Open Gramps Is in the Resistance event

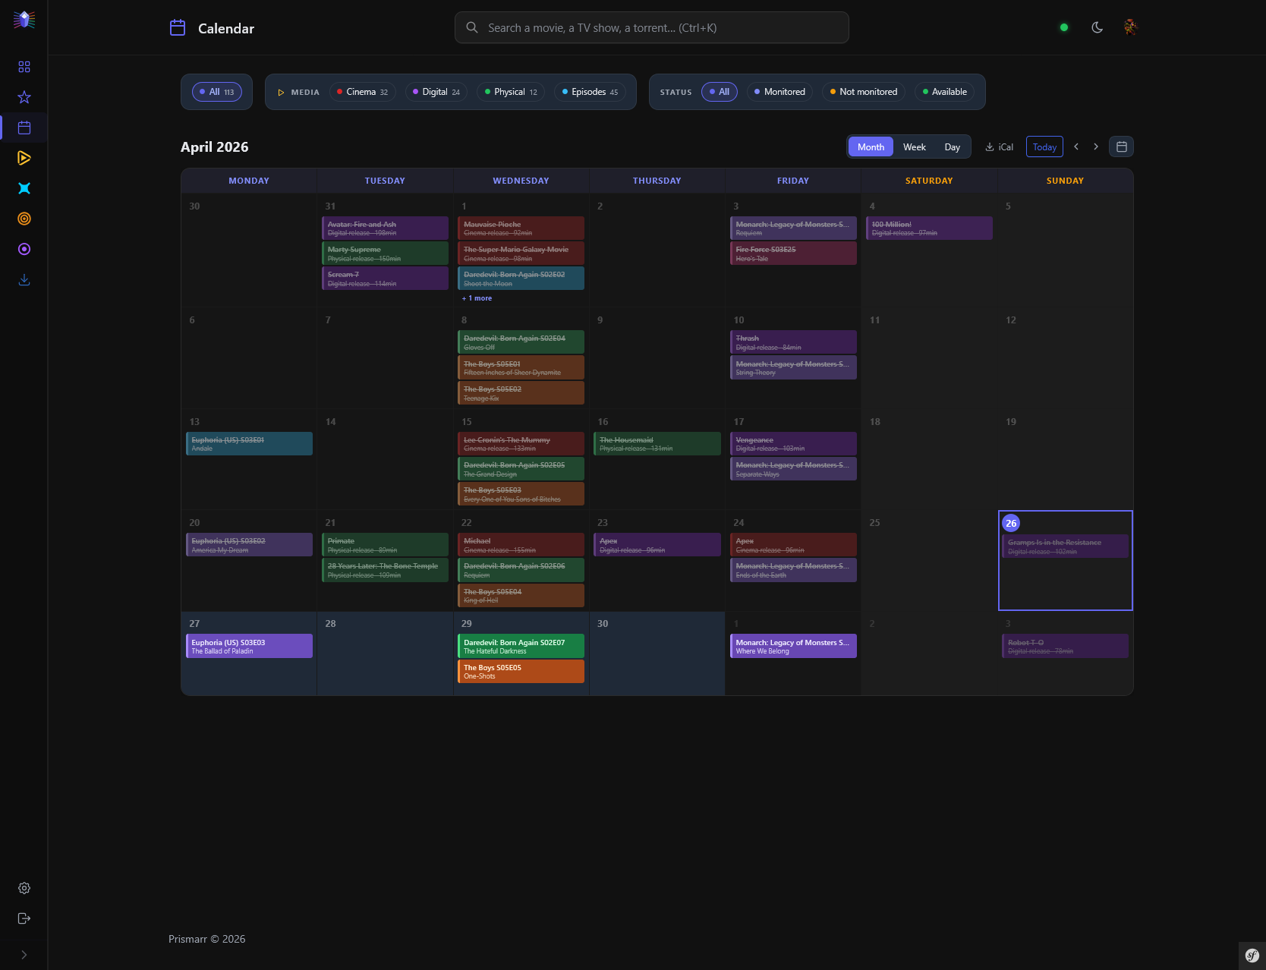[1065, 546]
